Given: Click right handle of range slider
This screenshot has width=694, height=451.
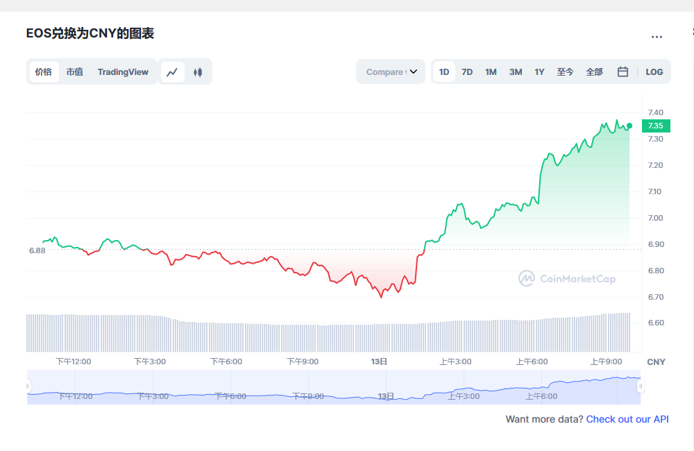Looking at the screenshot, I should [x=641, y=386].
